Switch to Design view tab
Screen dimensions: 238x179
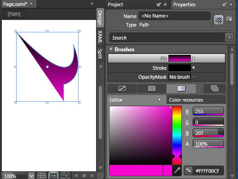(100, 18)
